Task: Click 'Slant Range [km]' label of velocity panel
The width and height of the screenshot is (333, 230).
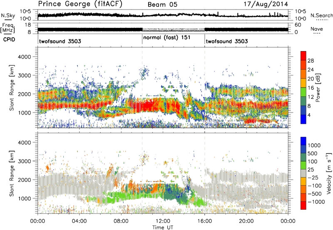Action: [12, 173]
